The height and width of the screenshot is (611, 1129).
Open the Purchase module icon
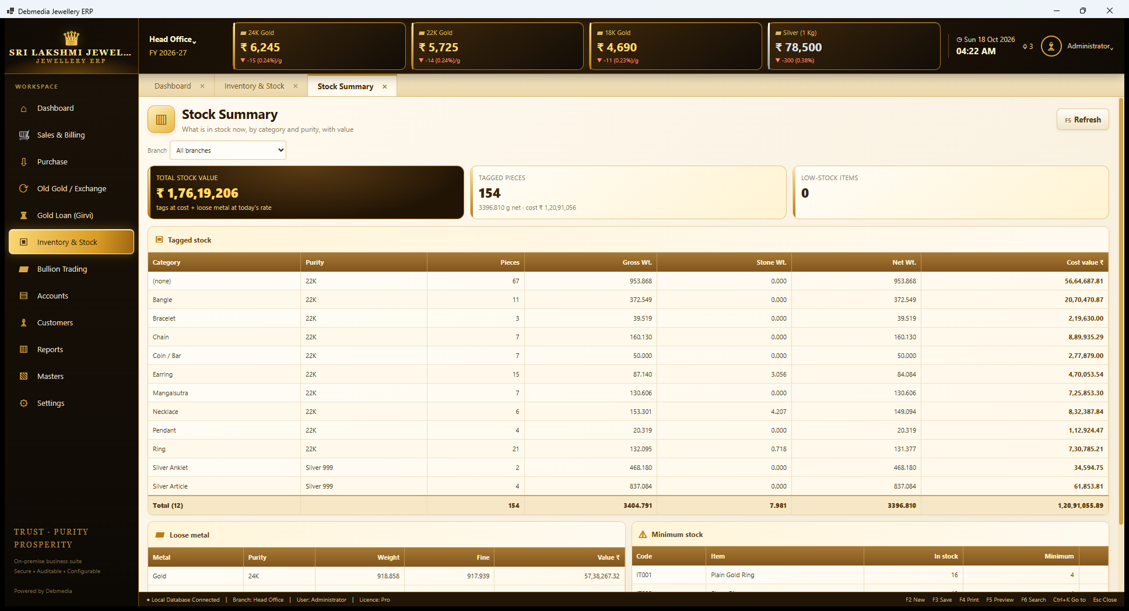click(x=24, y=162)
